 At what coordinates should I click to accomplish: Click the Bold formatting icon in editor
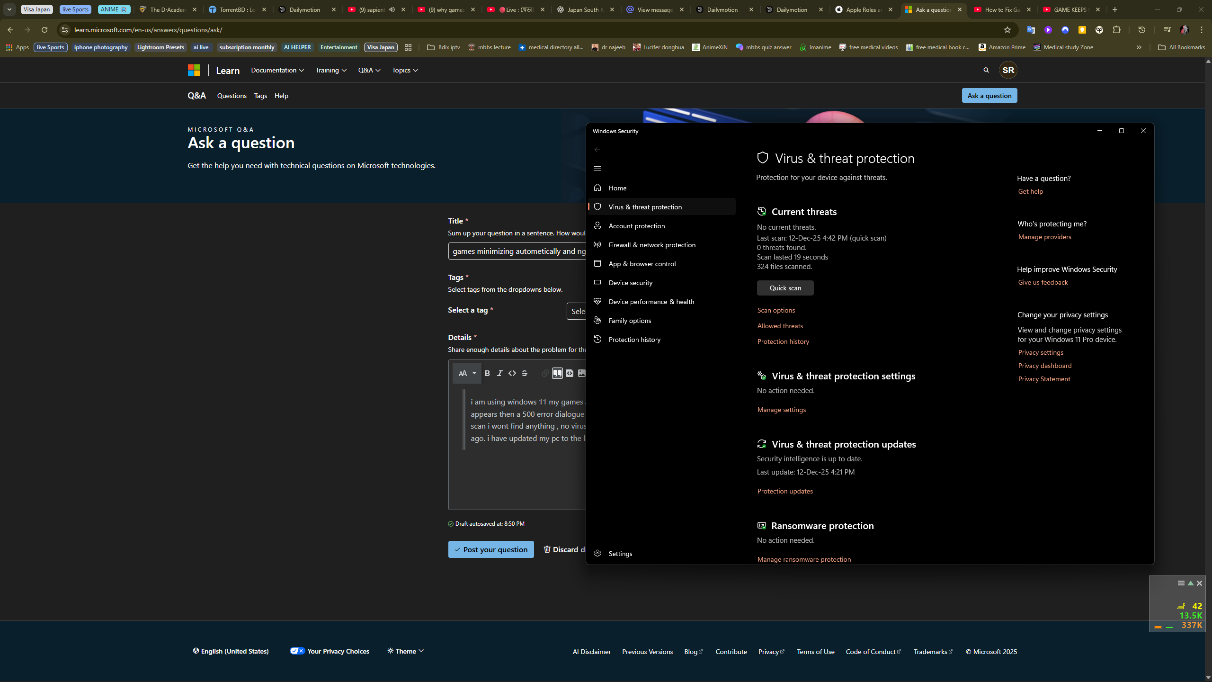pos(487,373)
